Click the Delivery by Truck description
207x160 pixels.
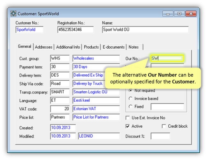pos(89,84)
